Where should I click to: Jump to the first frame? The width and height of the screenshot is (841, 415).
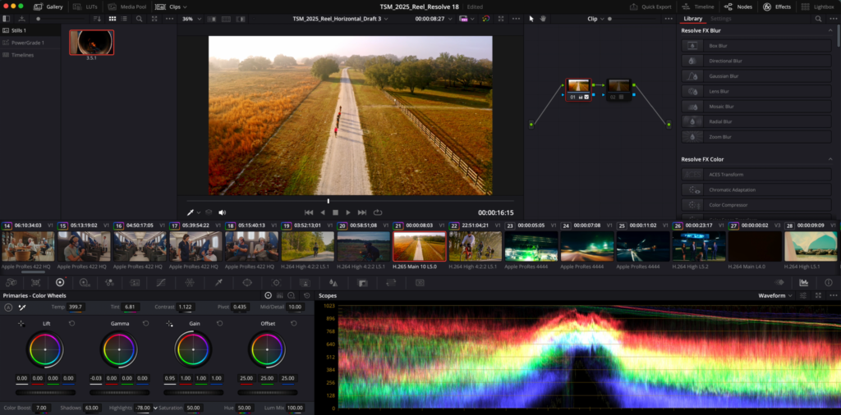coord(309,212)
